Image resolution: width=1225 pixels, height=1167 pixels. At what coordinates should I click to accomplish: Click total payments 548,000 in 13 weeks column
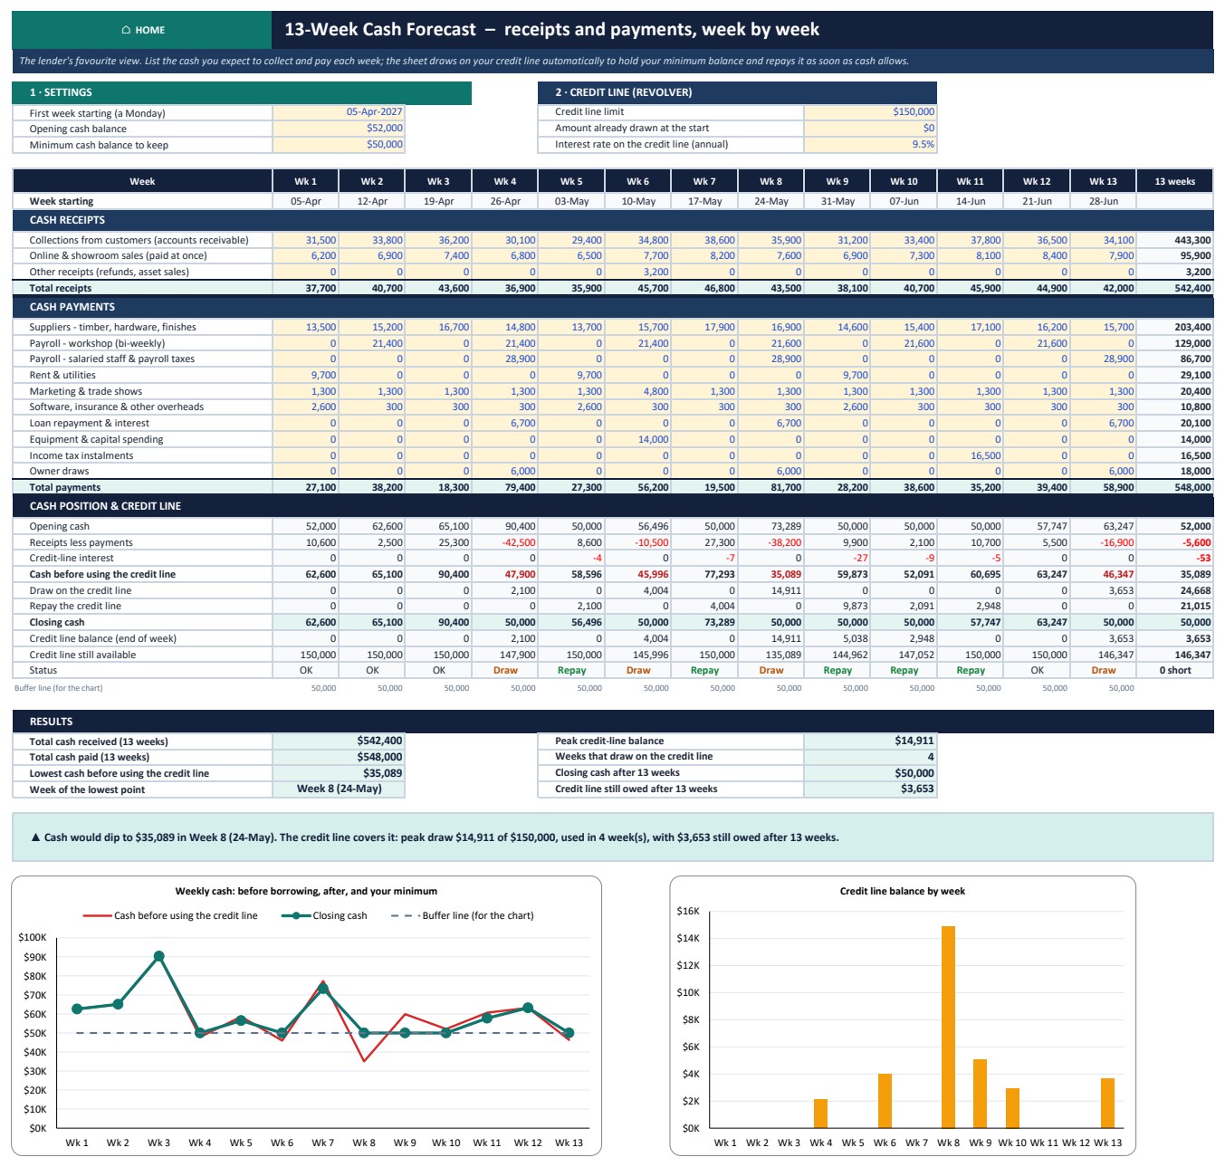click(1175, 488)
